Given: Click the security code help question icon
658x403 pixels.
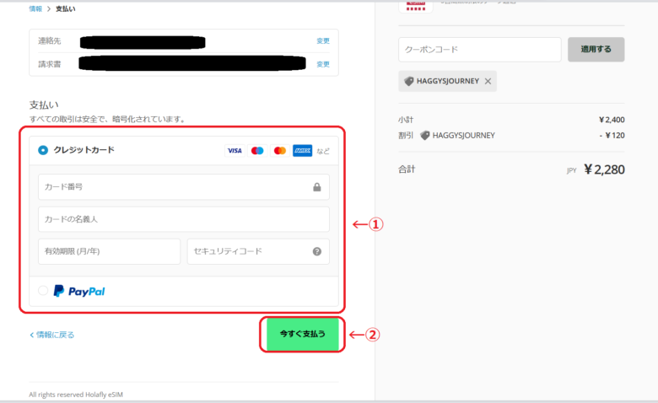Looking at the screenshot, I should pos(317,251).
